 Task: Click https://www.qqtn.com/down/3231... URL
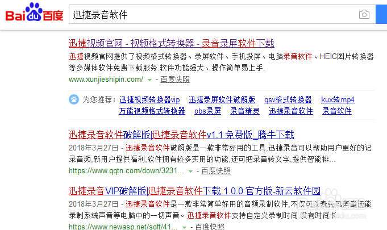pos(126,171)
